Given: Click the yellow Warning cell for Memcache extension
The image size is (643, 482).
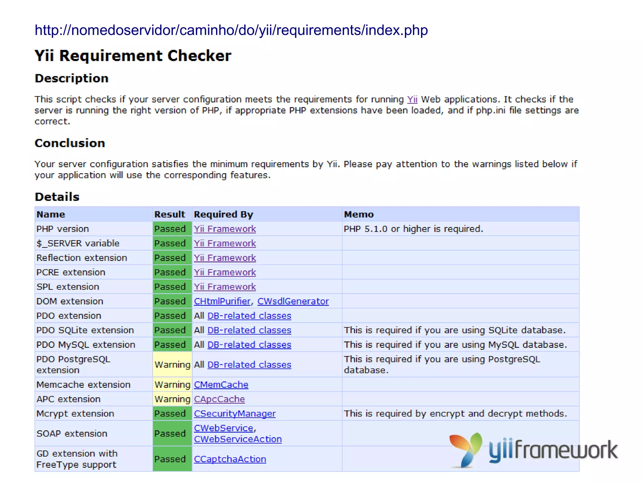Looking at the screenshot, I should 172,385.
